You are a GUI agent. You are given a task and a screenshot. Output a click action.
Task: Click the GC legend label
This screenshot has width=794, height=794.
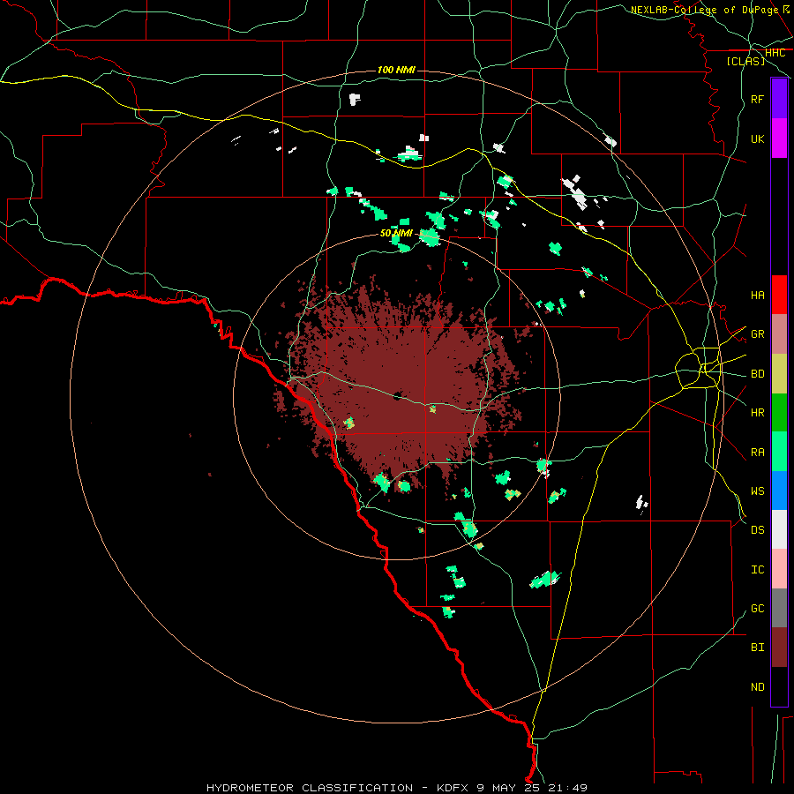(757, 608)
